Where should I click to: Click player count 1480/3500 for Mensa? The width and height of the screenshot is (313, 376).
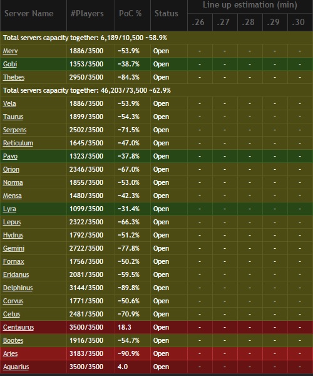[x=86, y=196]
